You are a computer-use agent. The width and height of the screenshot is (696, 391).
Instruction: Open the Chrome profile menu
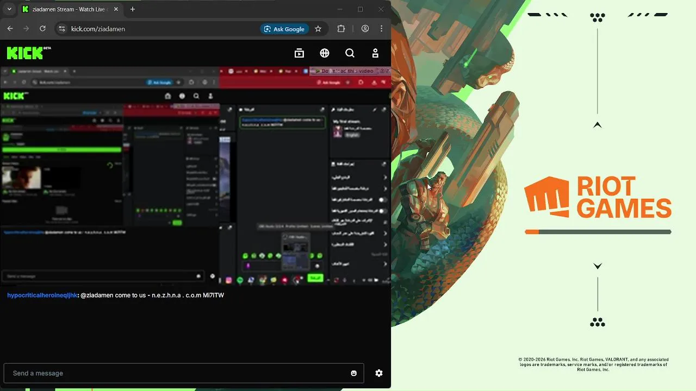365,29
